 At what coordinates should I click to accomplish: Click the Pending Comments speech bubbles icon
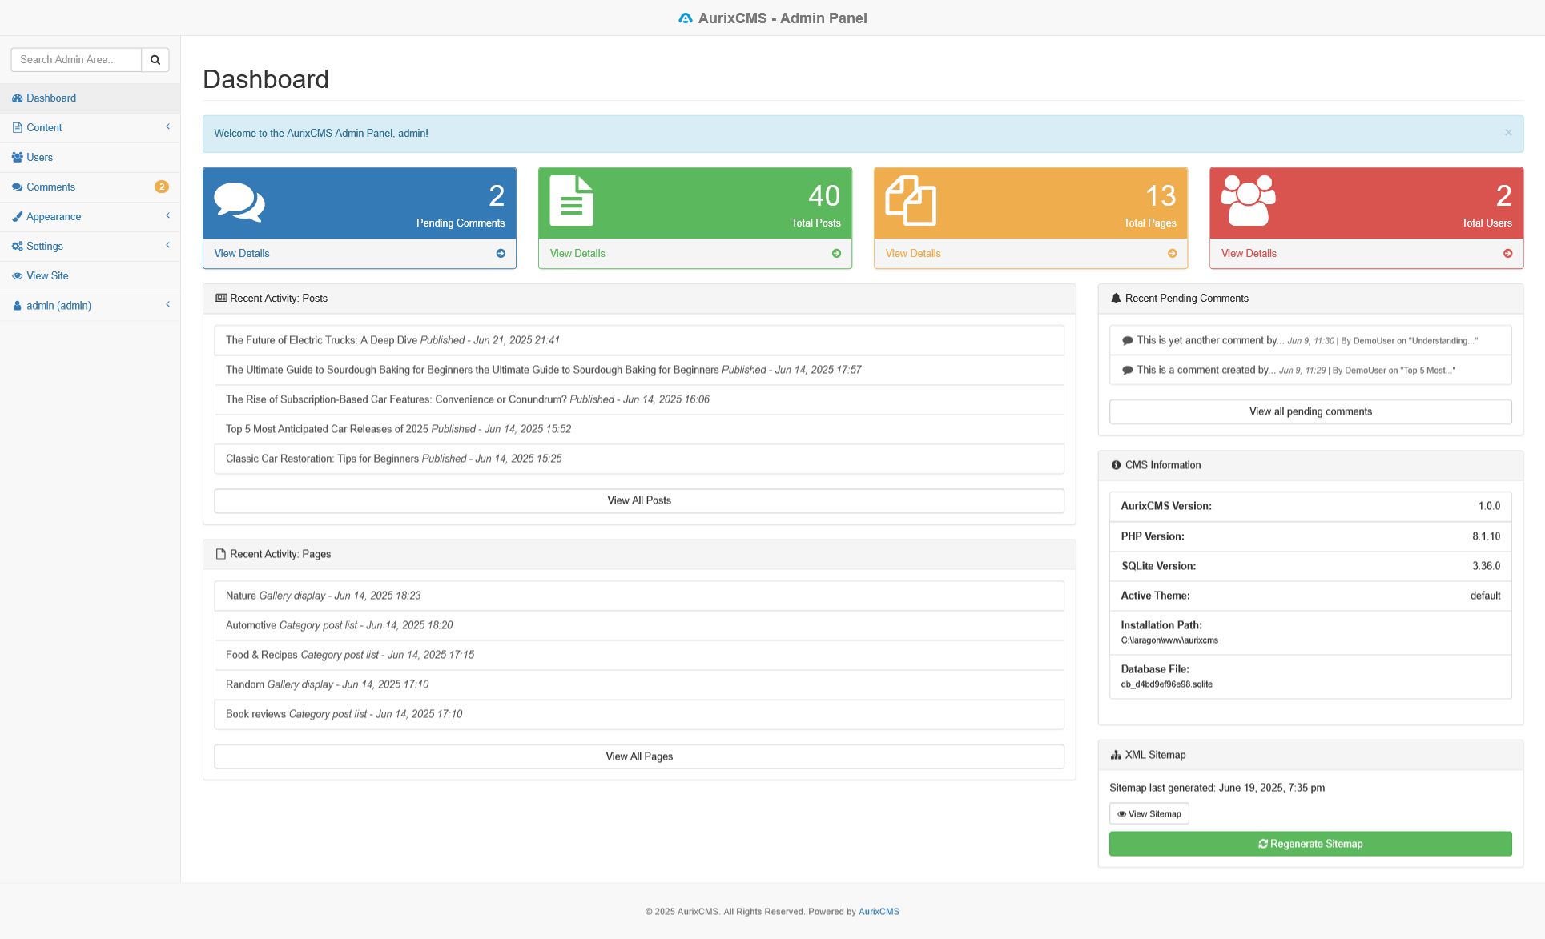point(239,202)
